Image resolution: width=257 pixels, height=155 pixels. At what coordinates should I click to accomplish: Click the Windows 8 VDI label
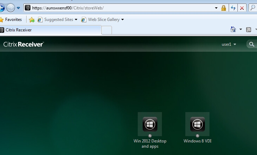click(197, 141)
